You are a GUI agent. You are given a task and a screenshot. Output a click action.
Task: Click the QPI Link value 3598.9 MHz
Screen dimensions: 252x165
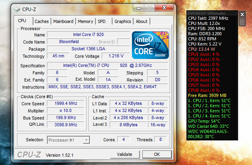(x=66, y=125)
